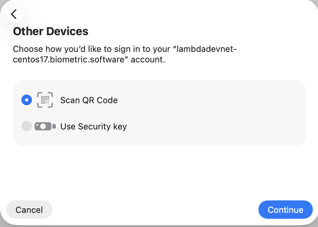Tap the QR code symbol beside Scan QR Code
Screen dimensions: 318x227
click(45, 100)
